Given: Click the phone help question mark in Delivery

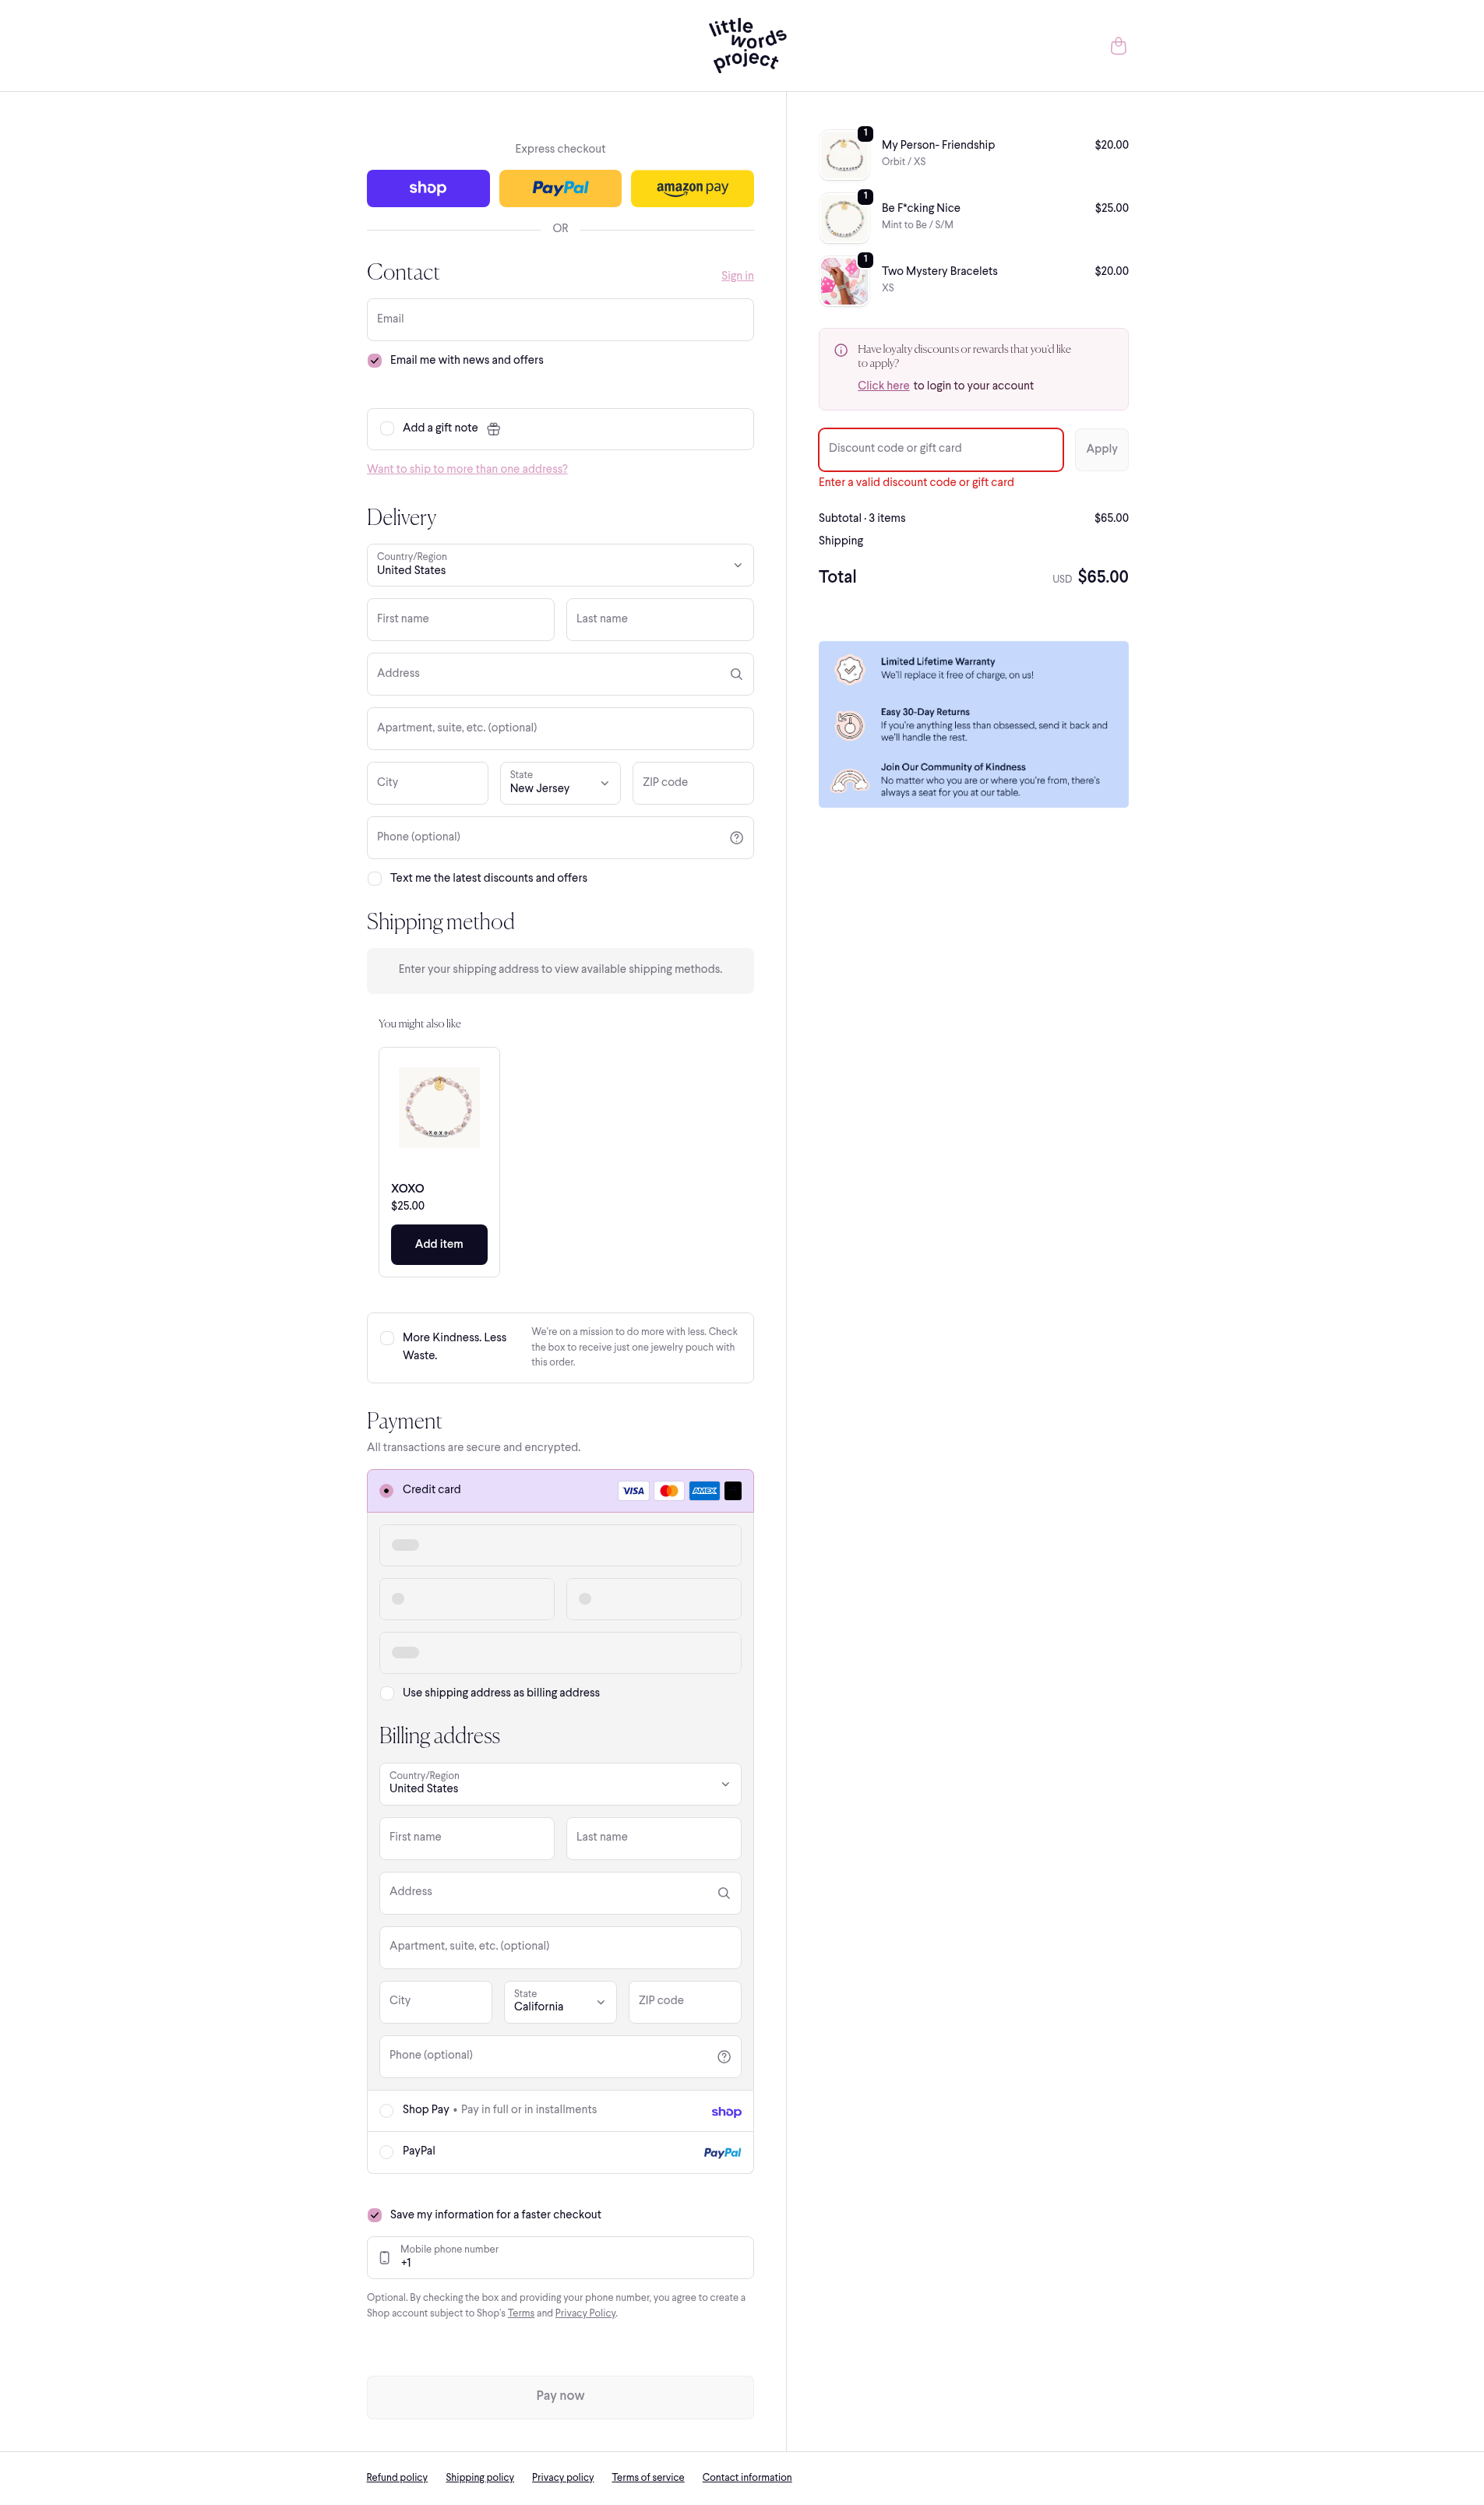Looking at the screenshot, I should [x=736, y=839].
